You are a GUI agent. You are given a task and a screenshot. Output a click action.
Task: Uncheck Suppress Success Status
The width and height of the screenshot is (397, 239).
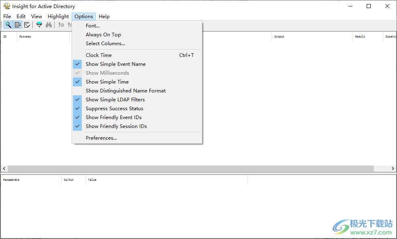137,108
